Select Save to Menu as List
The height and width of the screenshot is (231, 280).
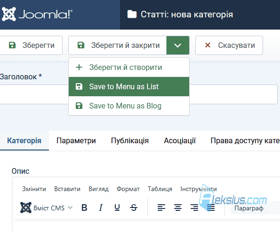tap(129, 86)
